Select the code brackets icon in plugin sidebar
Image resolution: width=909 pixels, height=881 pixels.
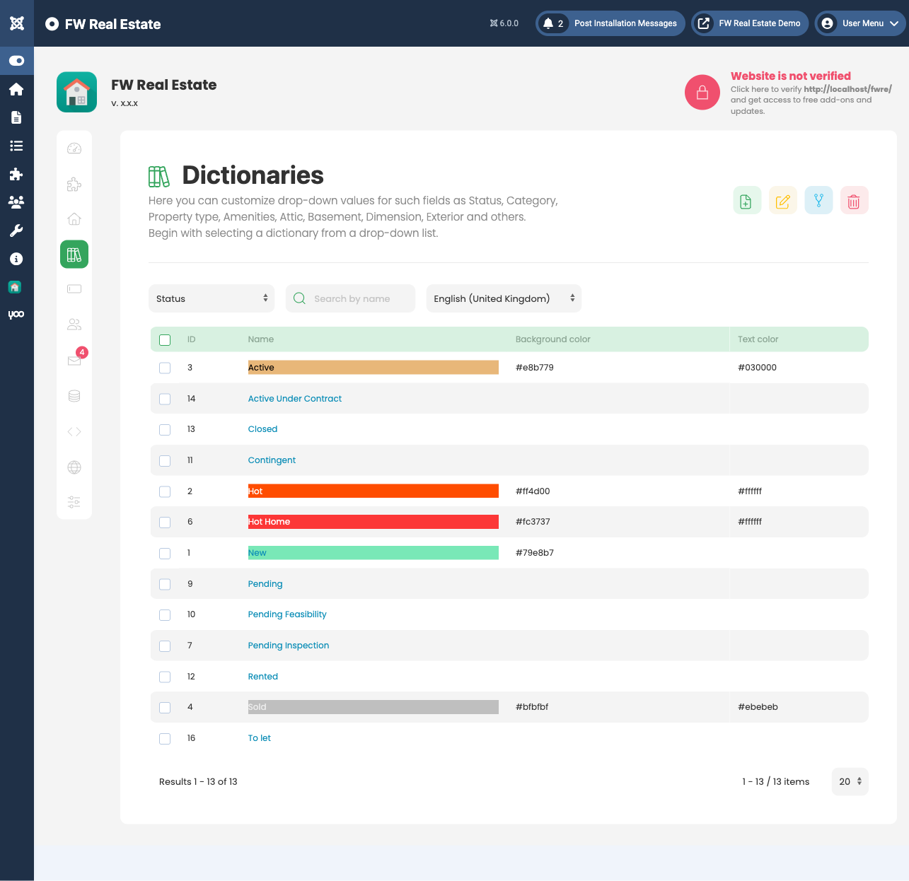click(x=74, y=431)
